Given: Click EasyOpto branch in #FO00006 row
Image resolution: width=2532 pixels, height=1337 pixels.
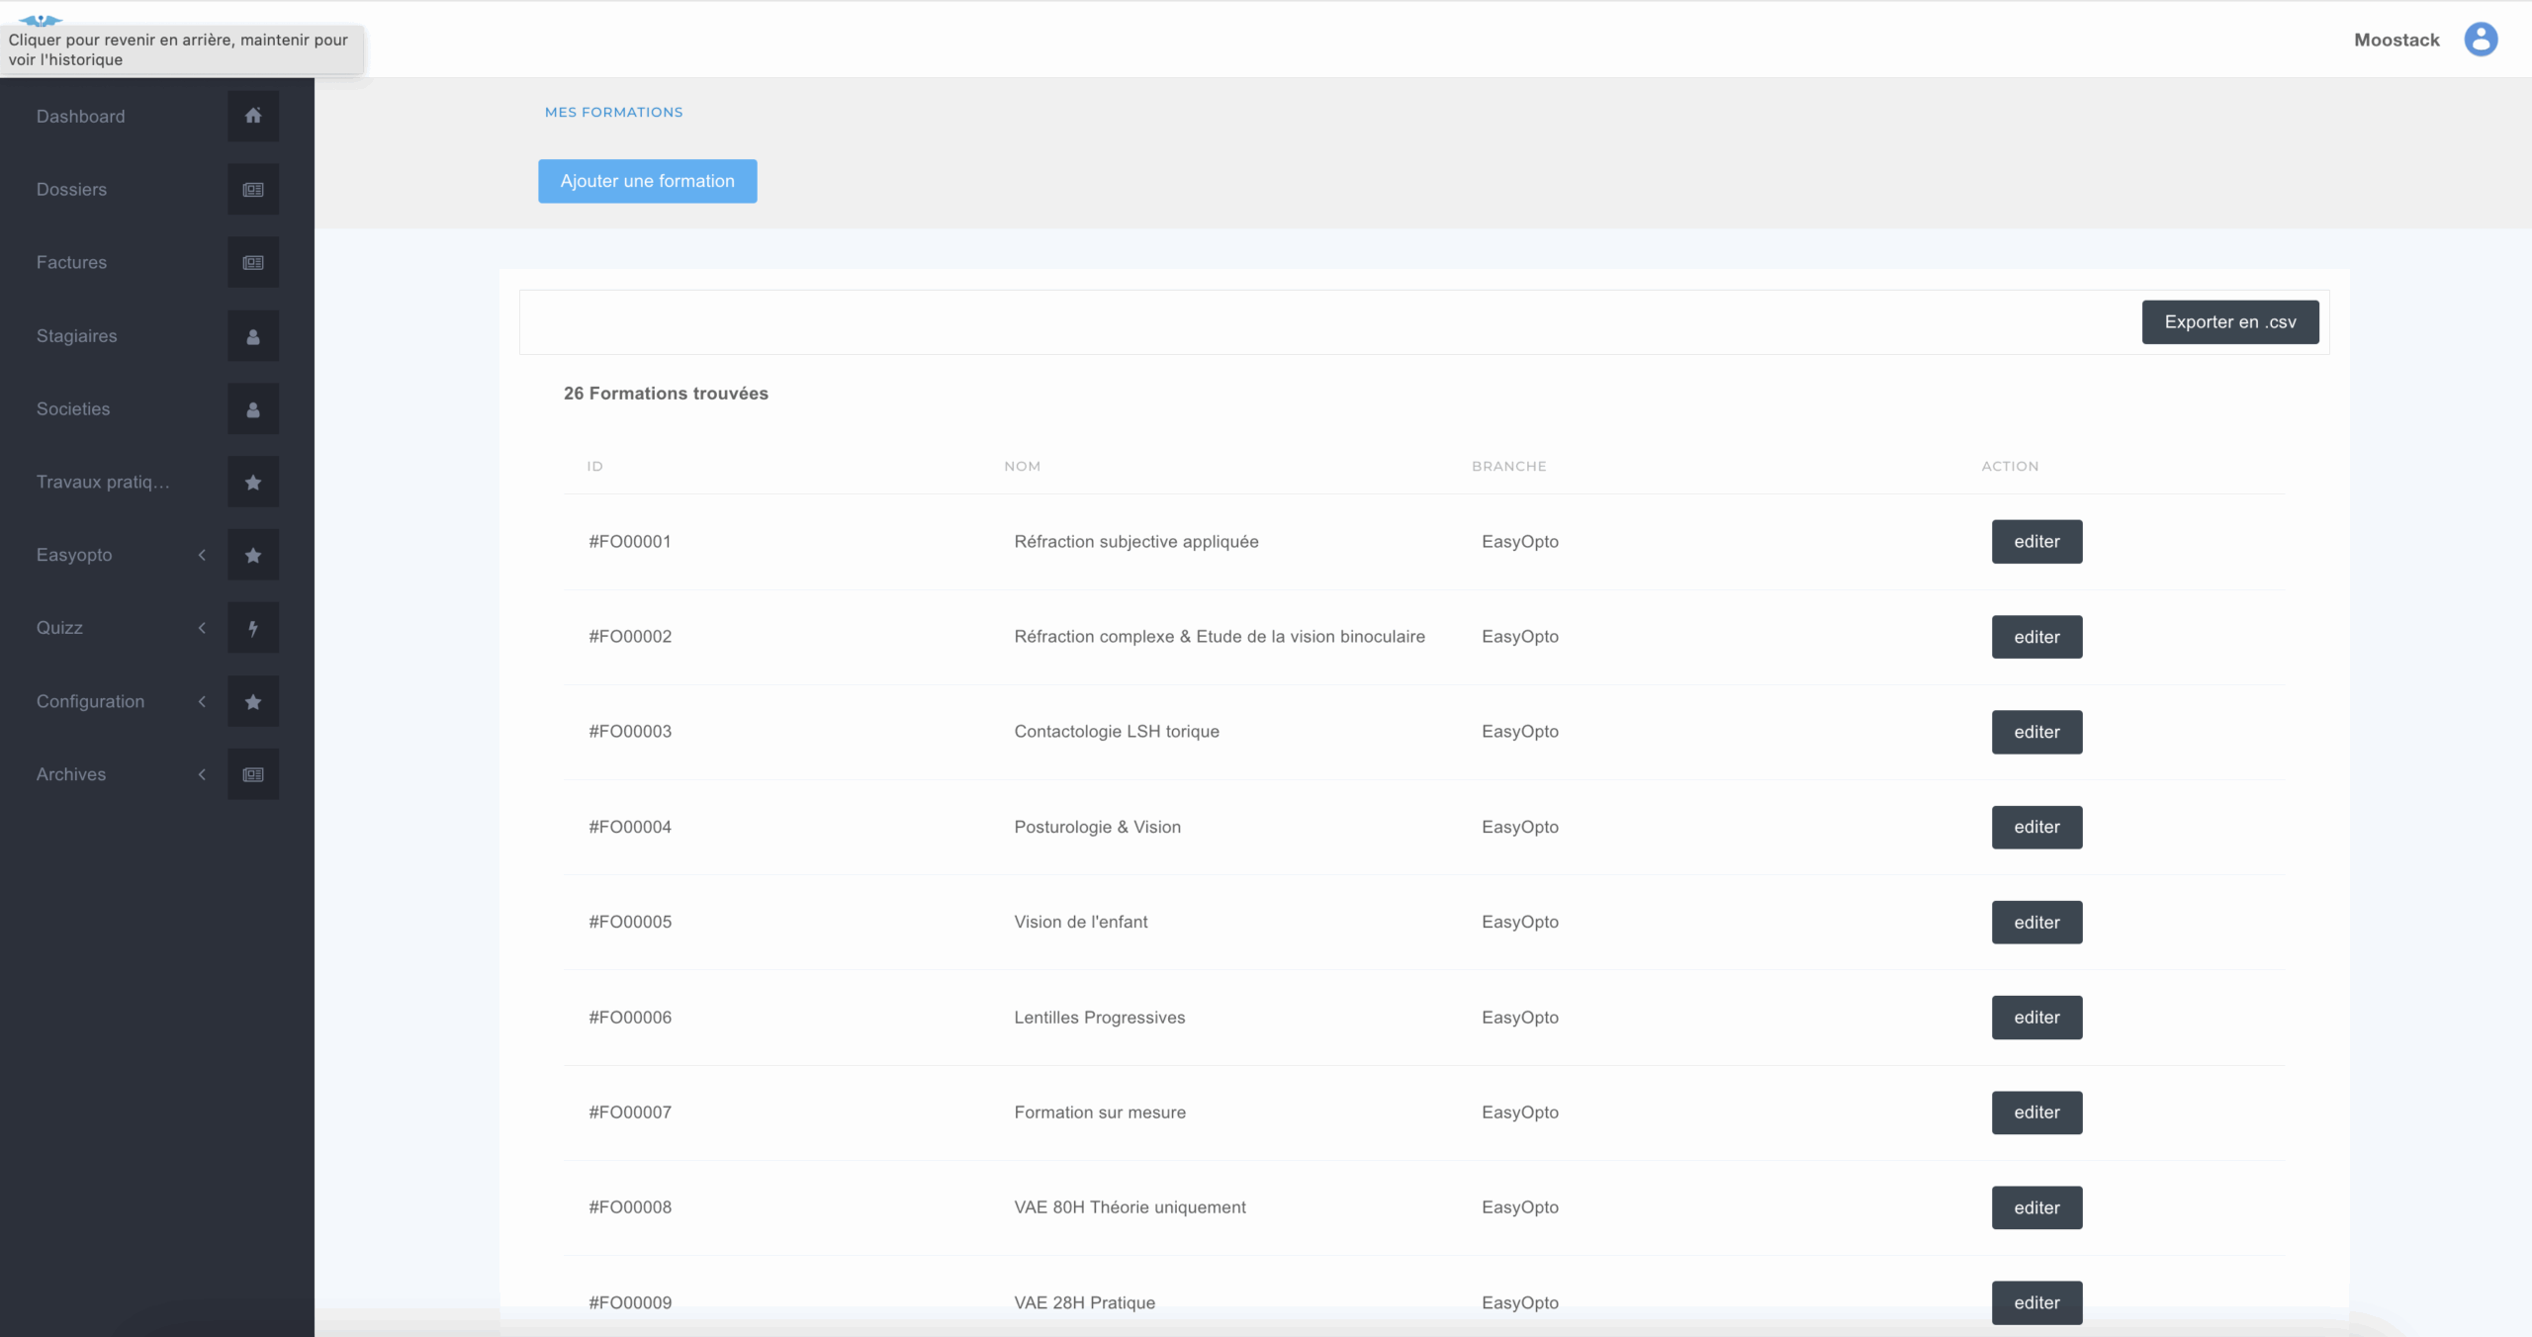Looking at the screenshot, I should pos(1520,1018).
